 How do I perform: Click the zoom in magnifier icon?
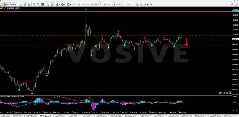pyautogui.click(x=34, y=5)
